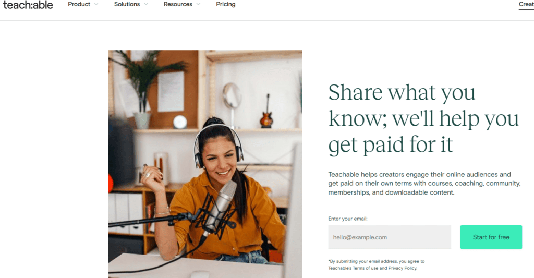This screenshot has height=278, width=534.
Task: Click the partially visible Creat link
Action: [x=526, y=4]
